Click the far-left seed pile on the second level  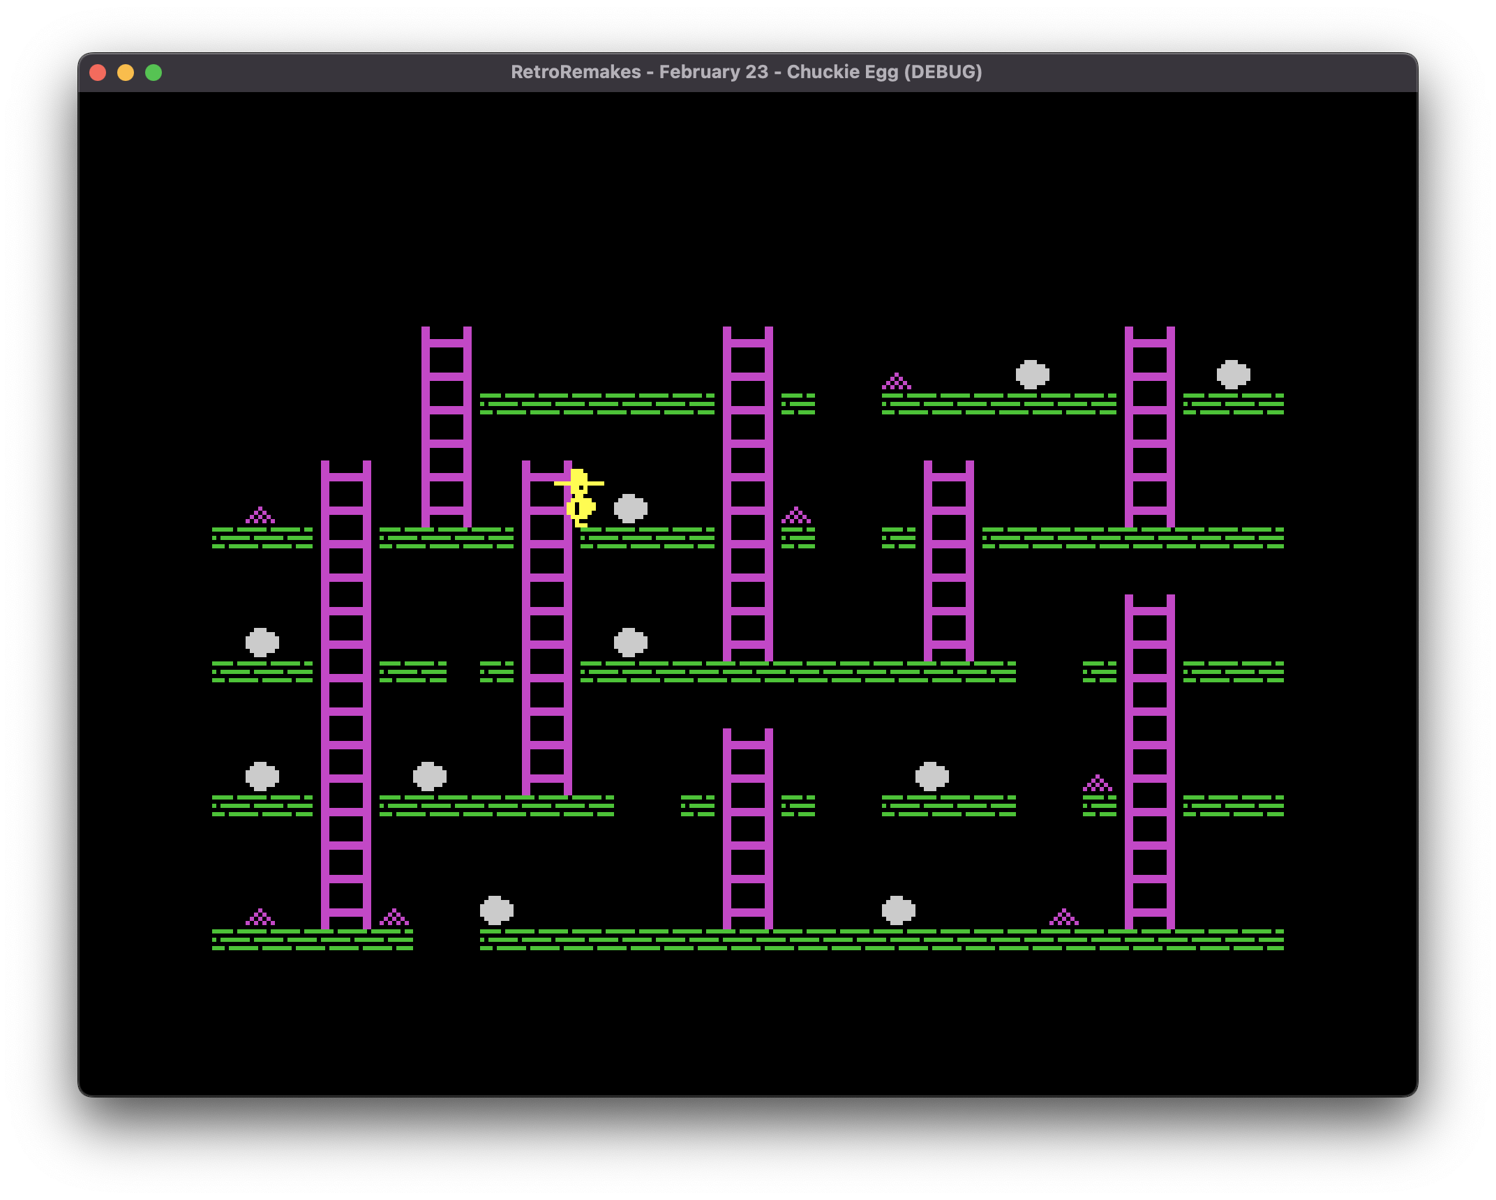point(260,515)
